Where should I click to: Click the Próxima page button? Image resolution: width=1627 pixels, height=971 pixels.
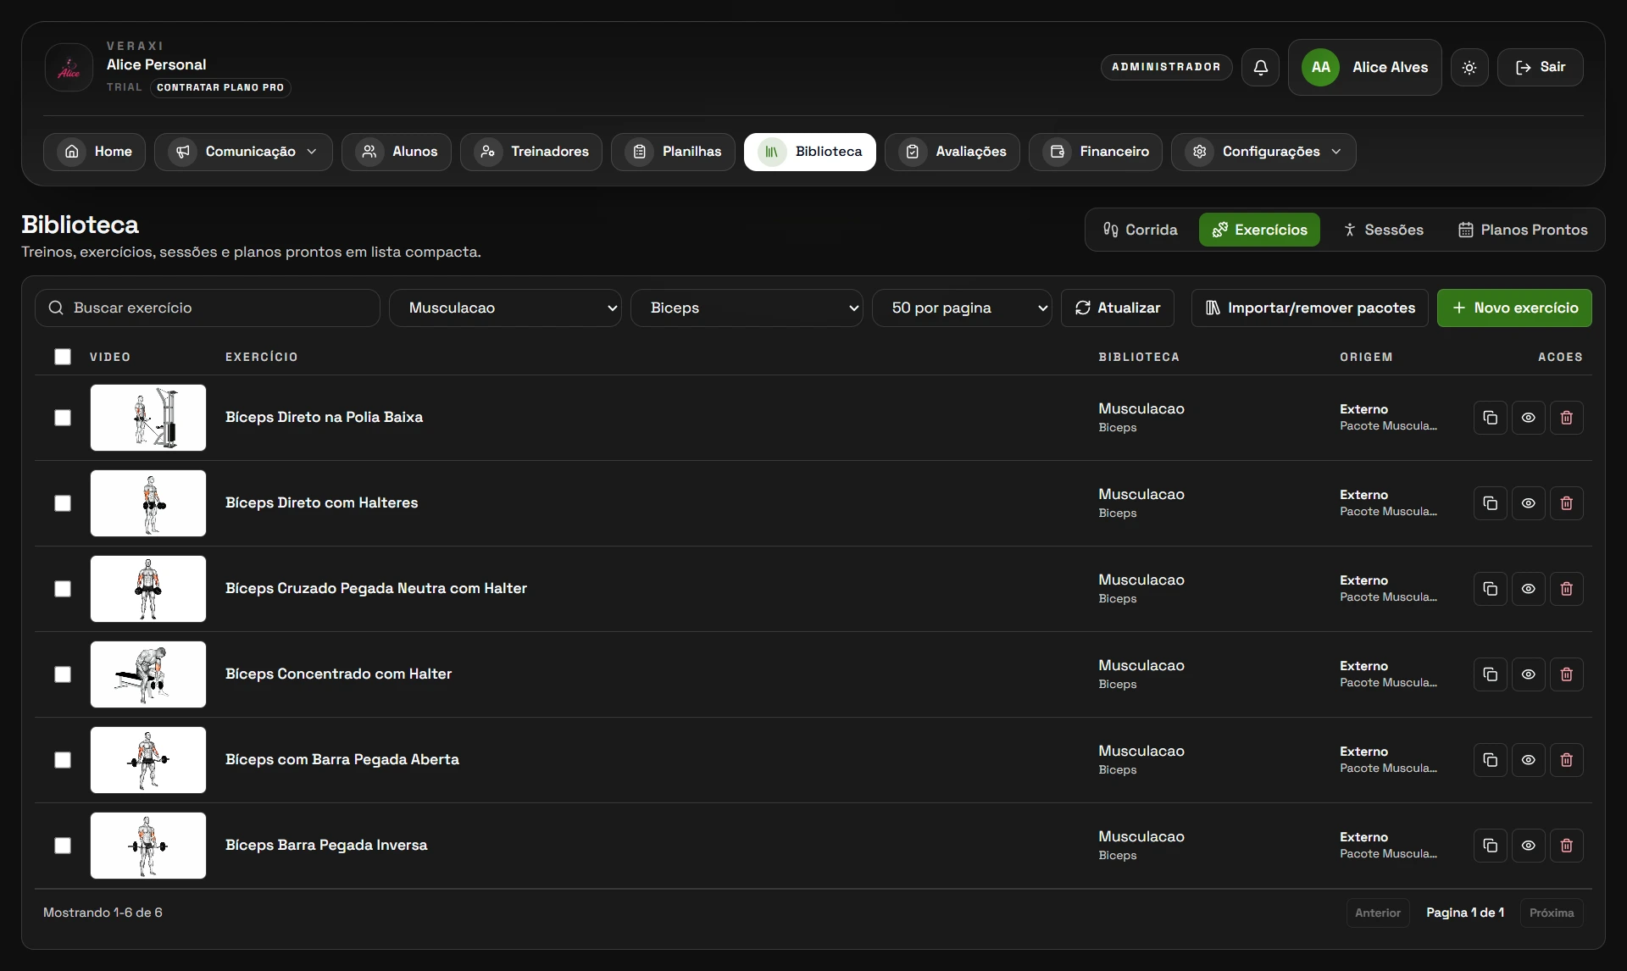[1552, 913]
